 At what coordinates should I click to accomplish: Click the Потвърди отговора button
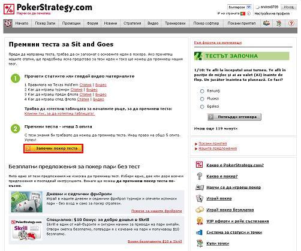(x=234, y=117)
